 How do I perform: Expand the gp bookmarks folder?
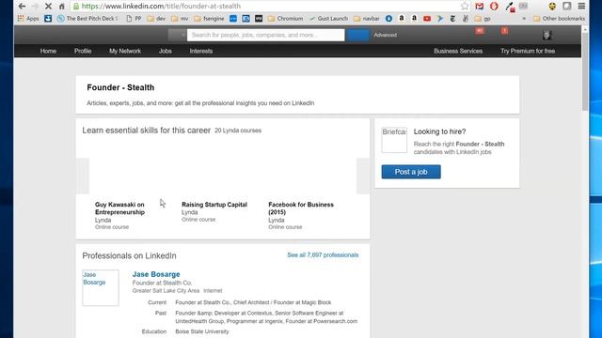click(x=483, y=19)
